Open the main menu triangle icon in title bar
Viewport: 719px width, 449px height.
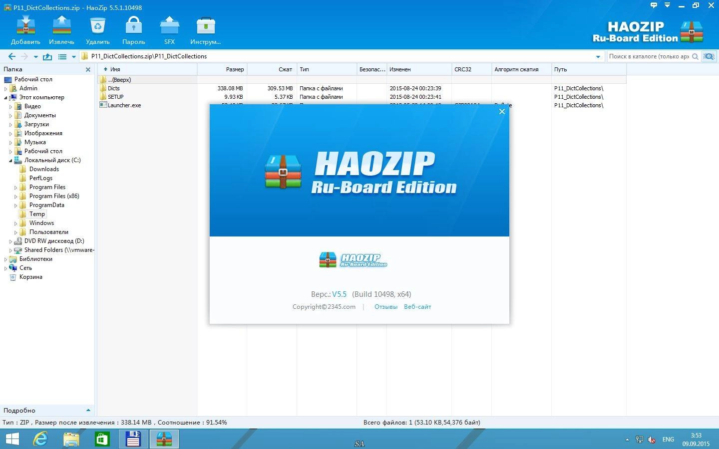[x=667, y=5]
